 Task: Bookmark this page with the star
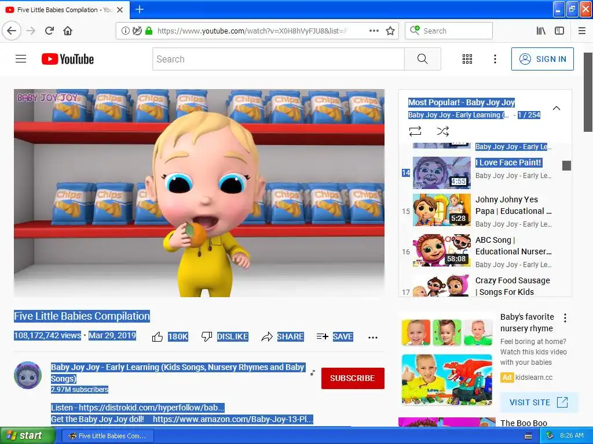pos(390,31)
